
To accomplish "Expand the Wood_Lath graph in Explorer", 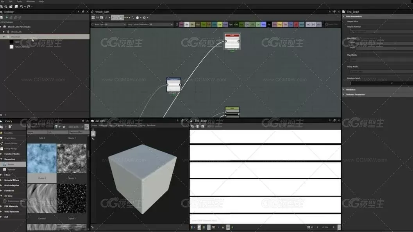I will coord(4,32).
